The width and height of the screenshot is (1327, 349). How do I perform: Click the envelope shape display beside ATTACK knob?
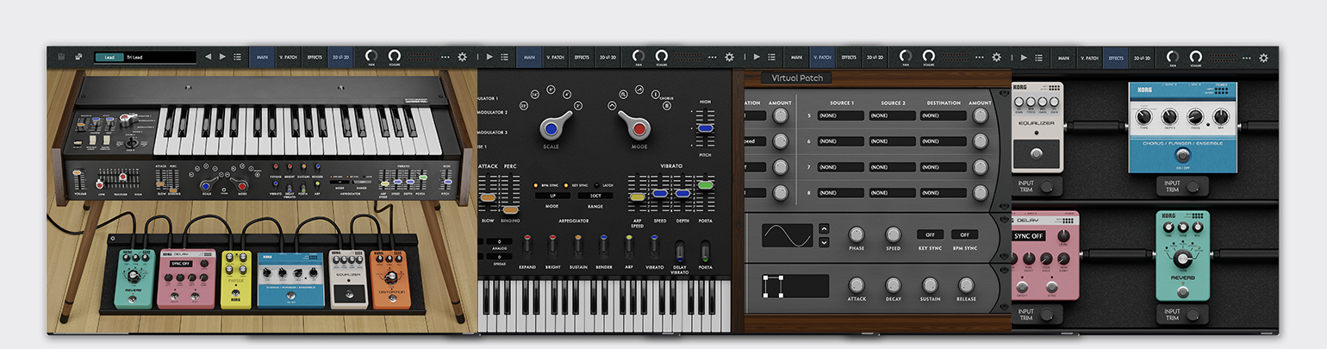[795, 286]
